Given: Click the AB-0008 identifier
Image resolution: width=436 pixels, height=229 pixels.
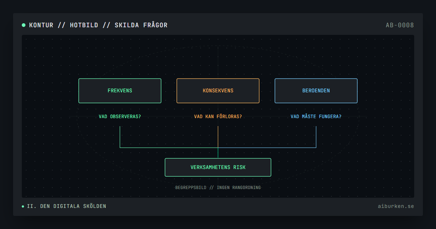Looking at the screenshot, I should (400, 25).
